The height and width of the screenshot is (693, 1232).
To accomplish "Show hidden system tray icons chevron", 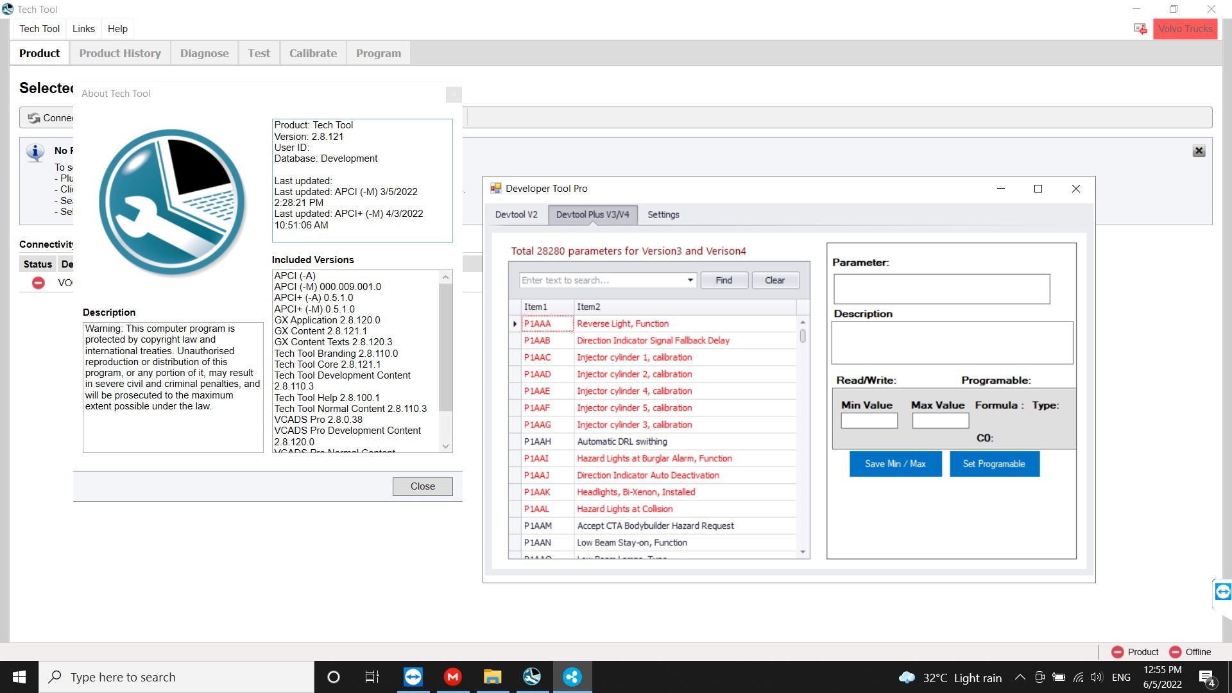I will coord(1020,678).
